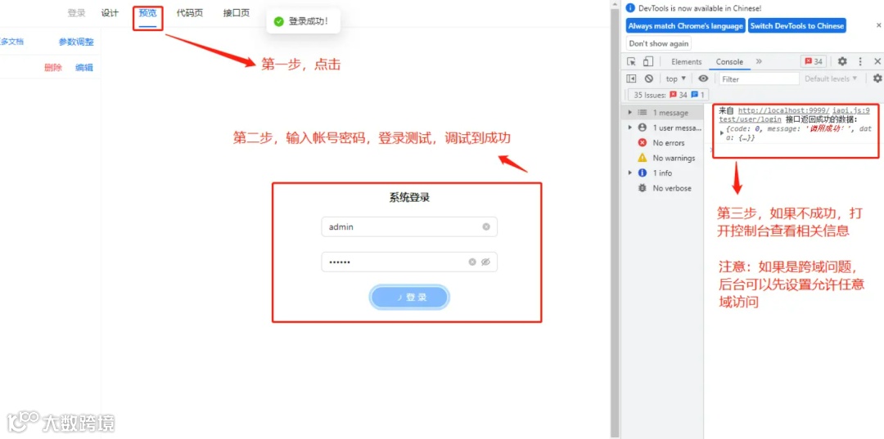Create a live expression with the eye icon
884x439 pixels.
click(x=703, y=78)
